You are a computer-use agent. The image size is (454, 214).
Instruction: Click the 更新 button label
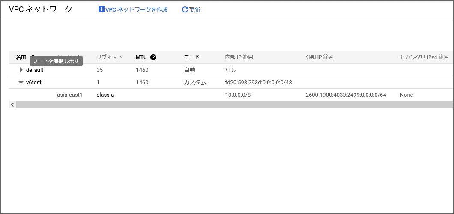point(195,9)
